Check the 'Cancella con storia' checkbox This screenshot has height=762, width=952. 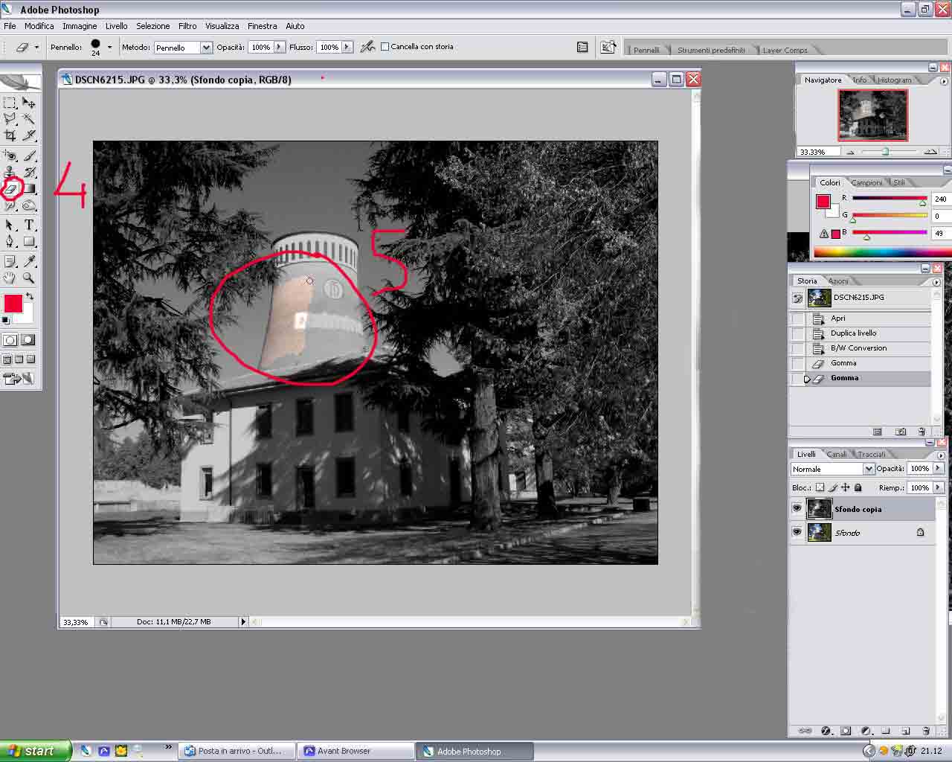coord(385,47)
